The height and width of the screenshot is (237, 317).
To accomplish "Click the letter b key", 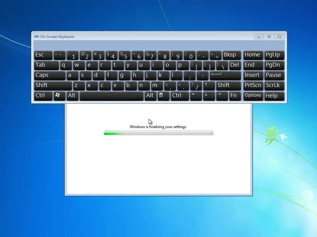I will pos(131,86).
